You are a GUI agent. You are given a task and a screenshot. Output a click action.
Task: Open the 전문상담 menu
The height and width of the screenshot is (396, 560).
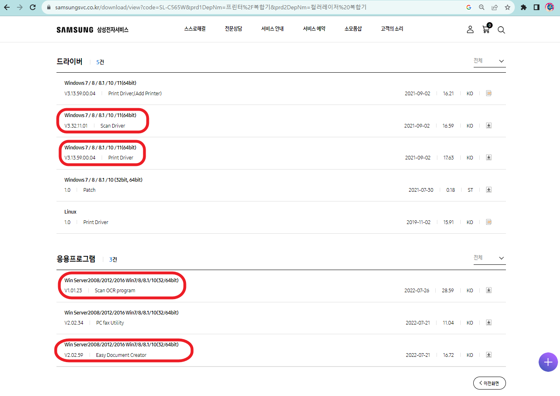(x=234, y=29)
